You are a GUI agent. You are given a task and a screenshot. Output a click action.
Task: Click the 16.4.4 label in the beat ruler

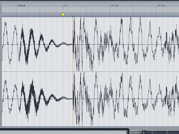(22, 6)
